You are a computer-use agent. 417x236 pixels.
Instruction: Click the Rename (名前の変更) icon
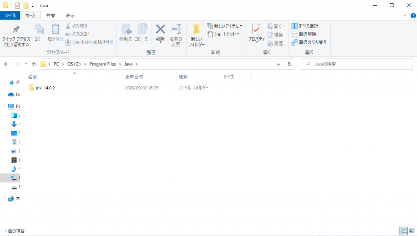(x=176, y=30)
